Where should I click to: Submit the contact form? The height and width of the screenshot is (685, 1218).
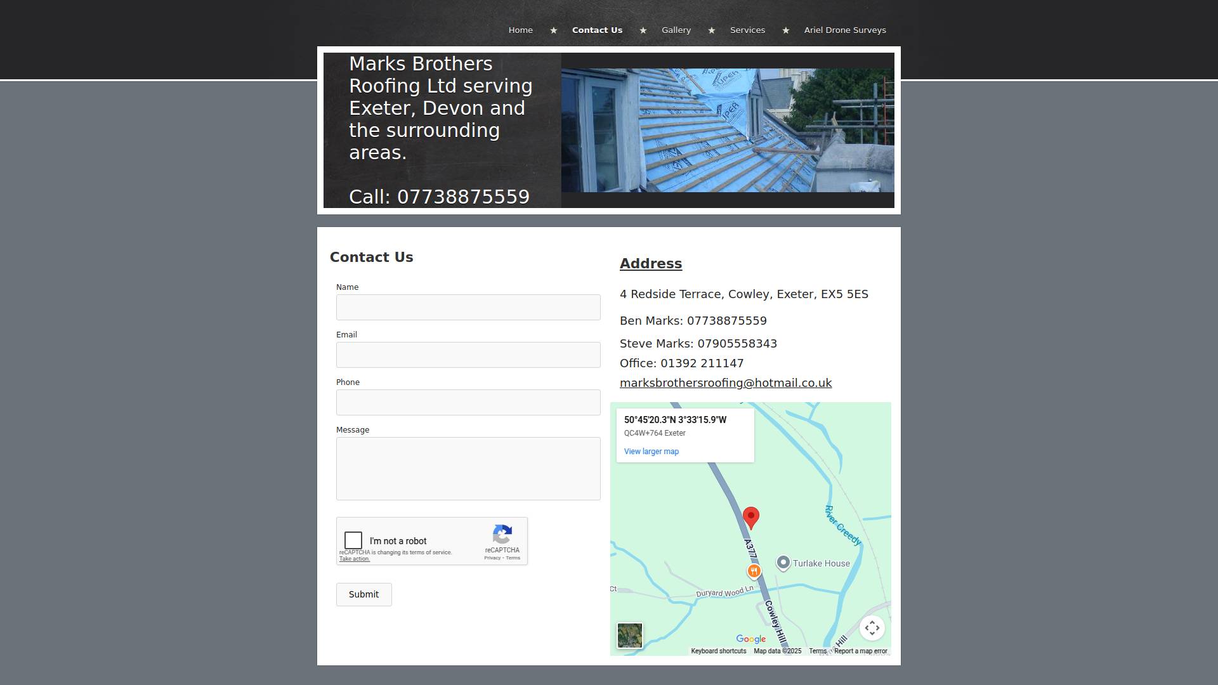coord(363,594)
